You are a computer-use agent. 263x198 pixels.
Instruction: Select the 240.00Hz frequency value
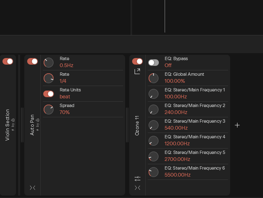coord(176,112)
